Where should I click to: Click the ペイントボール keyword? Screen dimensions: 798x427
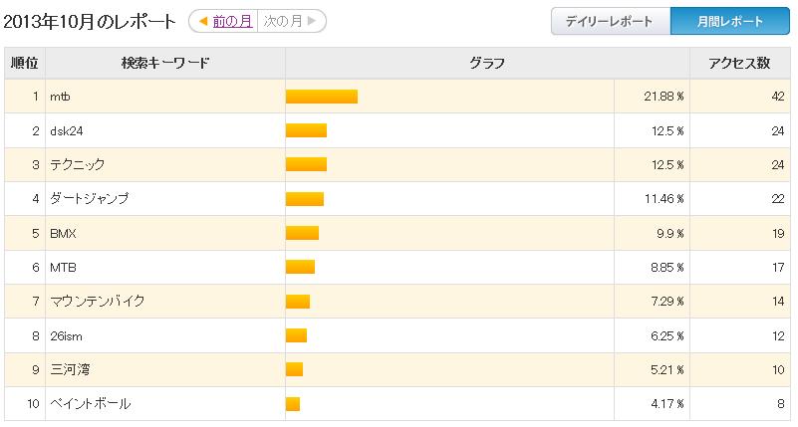(90, 404)
